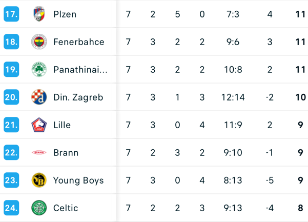Open the Young Boys team page

(x=78, y=180)
